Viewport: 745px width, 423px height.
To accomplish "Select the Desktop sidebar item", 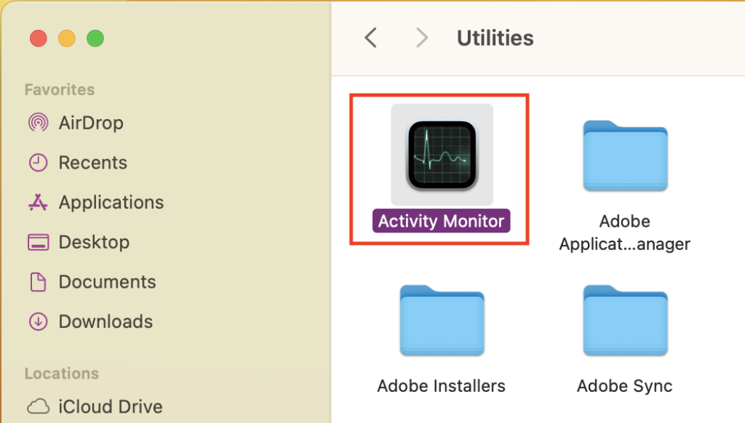I will [94, 242].
